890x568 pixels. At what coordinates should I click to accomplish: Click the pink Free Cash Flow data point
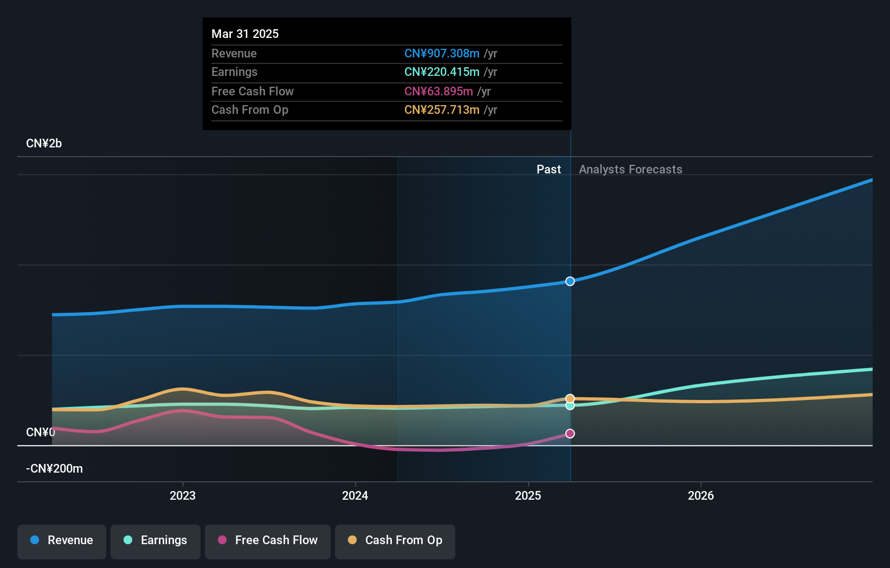570,434
